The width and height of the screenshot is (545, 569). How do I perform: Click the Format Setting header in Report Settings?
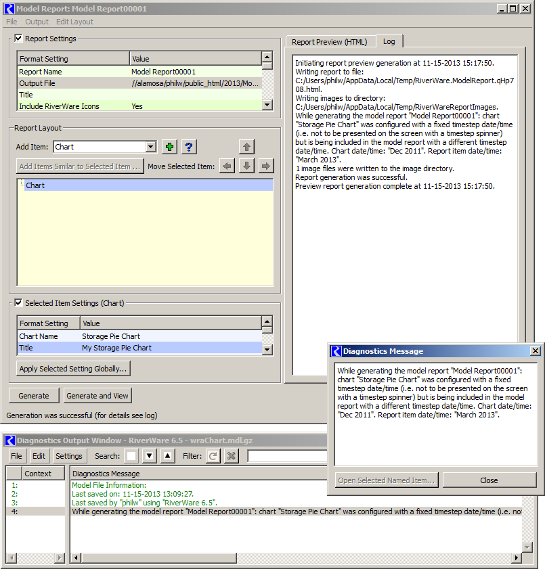[73, 58]
